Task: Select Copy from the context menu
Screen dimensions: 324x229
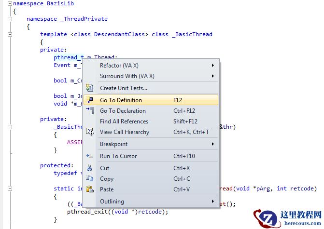Action: click(x=151, y=179)
